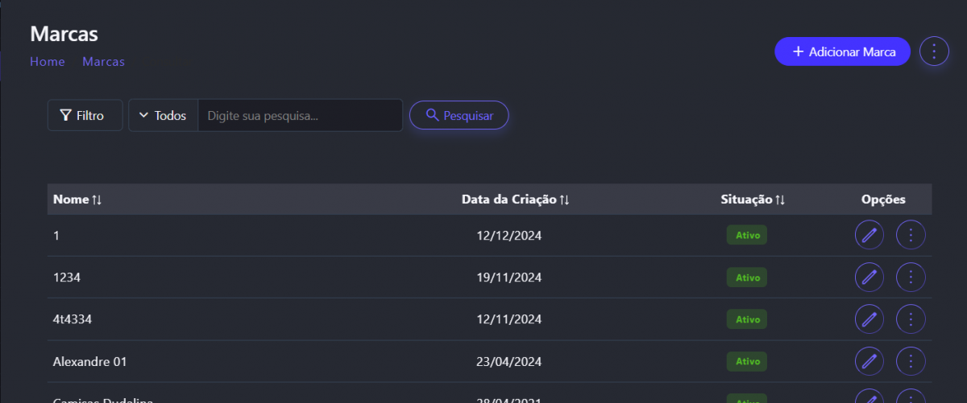The image size is (967, 403).
Task: Open the Filtro filter panel
Action: coord(85,116)
